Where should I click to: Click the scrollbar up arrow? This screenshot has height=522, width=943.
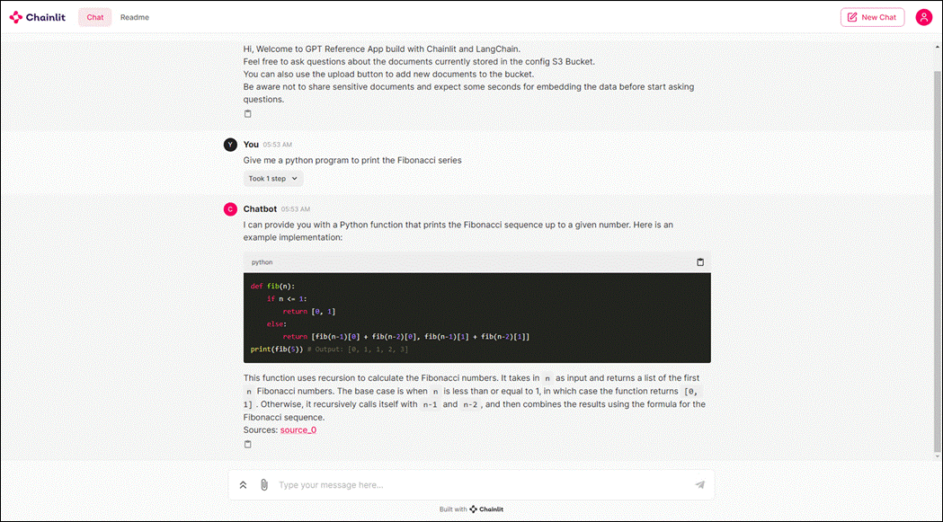pos(937,47)
